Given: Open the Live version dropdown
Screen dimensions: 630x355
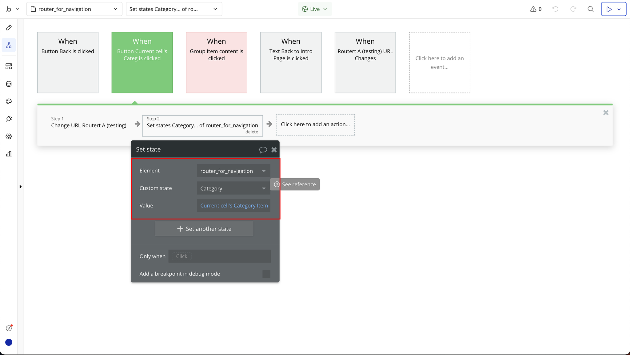Looking at the screenshot, I should click(x=315, y=9).
